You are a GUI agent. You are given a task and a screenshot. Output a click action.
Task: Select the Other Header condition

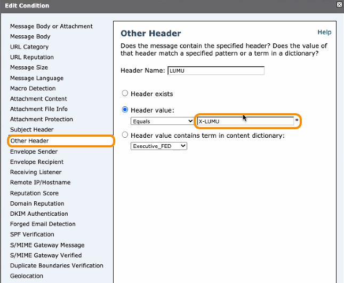coord(29,141)
